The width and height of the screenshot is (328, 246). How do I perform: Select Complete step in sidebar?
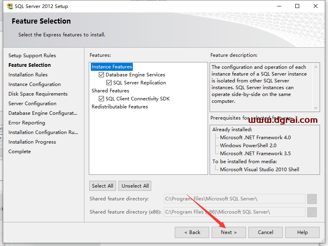coord(20,152)
